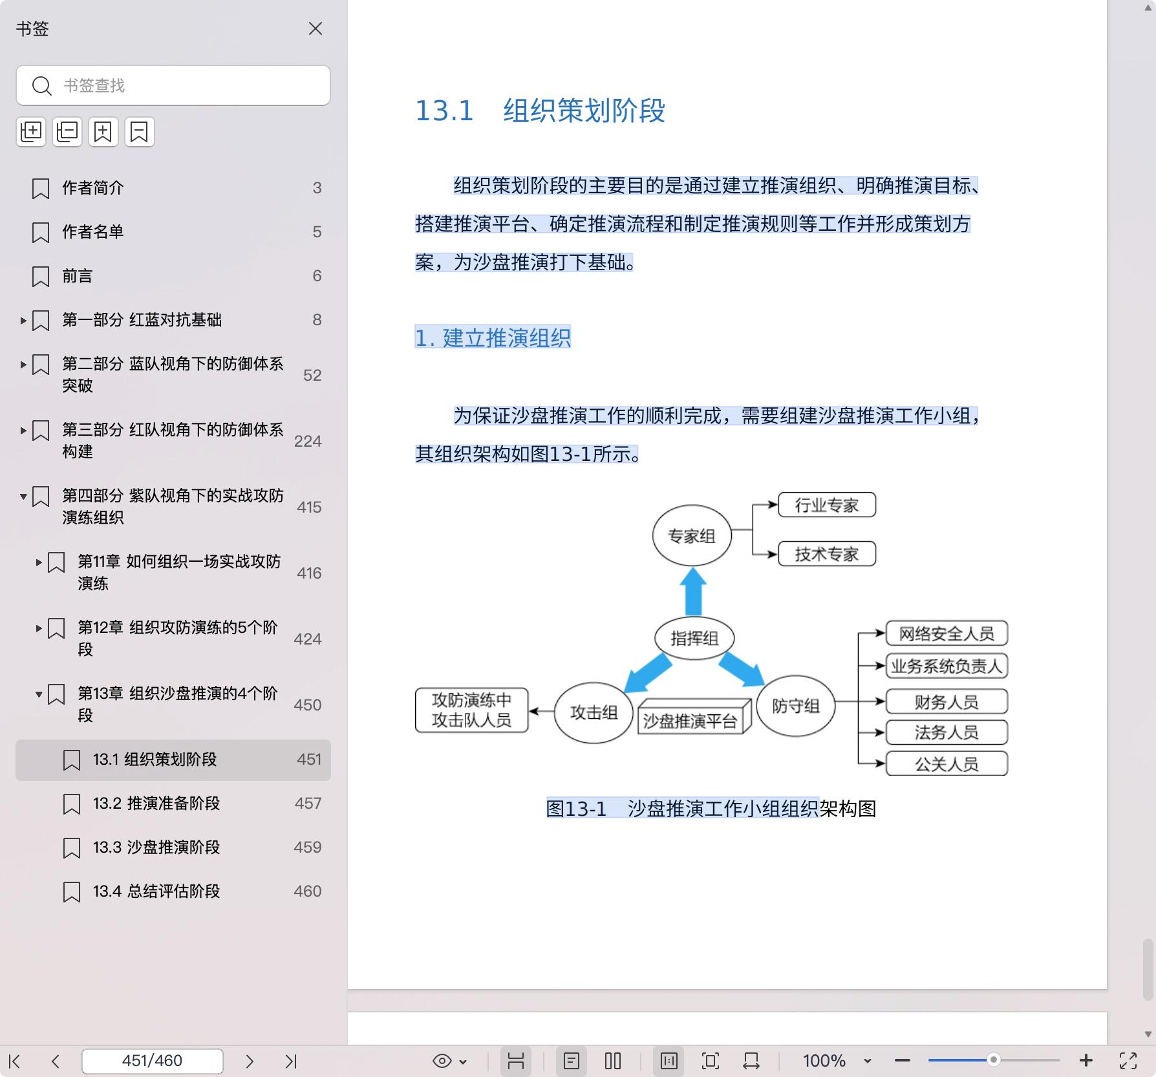This screenshot has height=1077, width=1156.
Task: Click 沙盘推演平台 box in diagram
Action: coord(694,716)
